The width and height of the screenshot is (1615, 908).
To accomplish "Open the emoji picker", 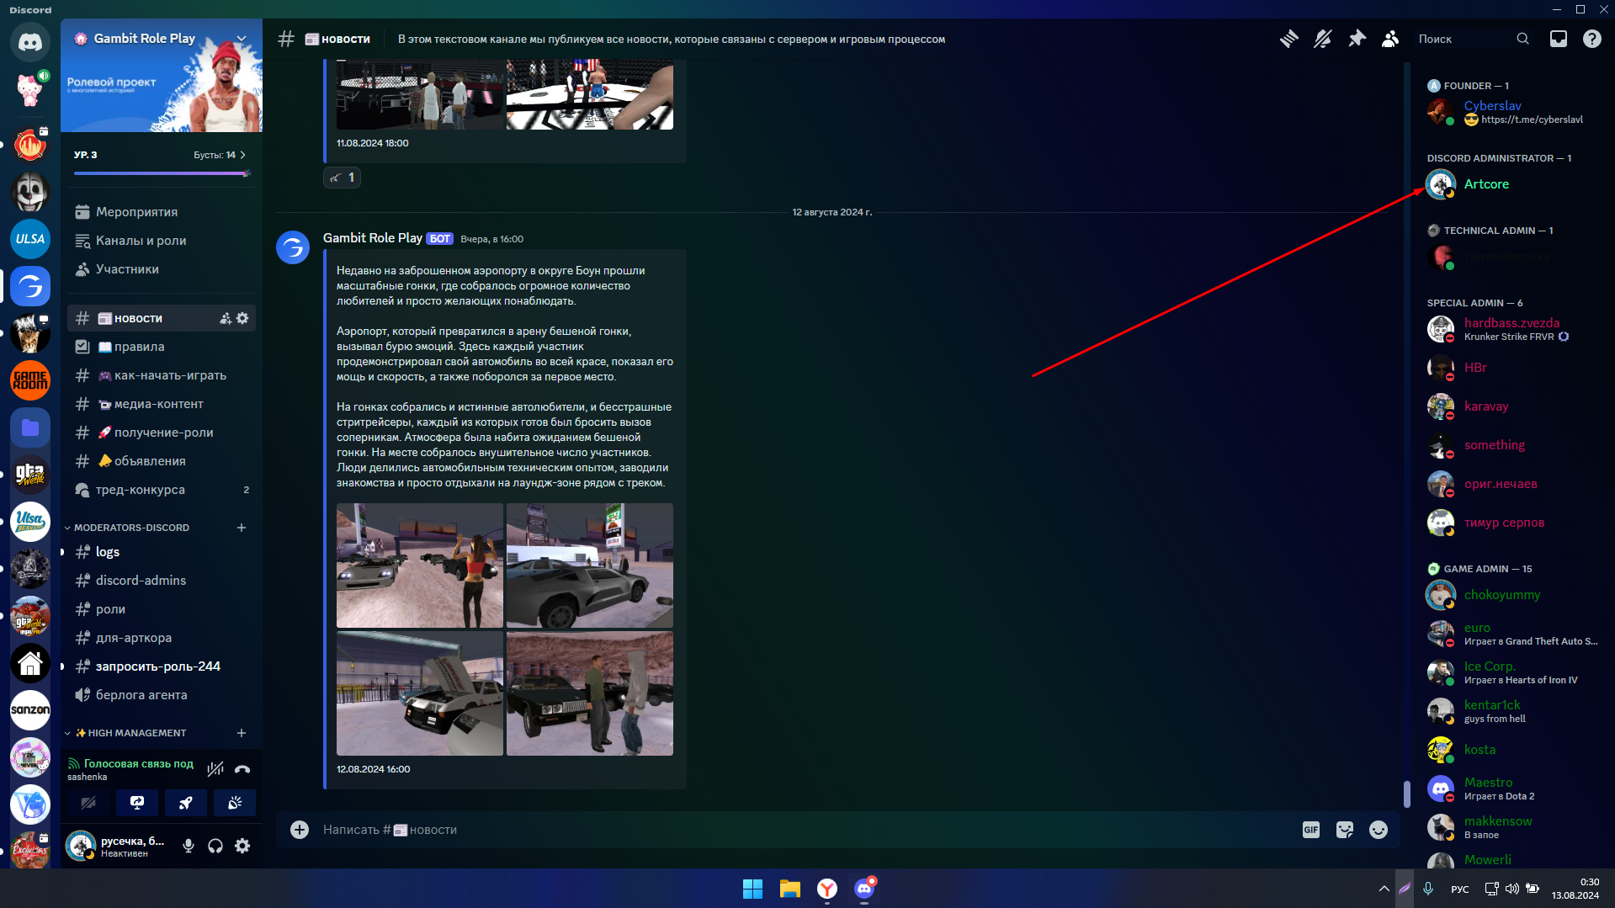I will tap(1378, 830).
